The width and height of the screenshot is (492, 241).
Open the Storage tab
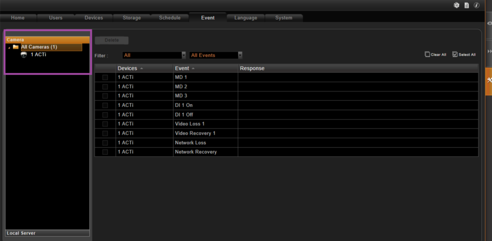pos(131,18)
